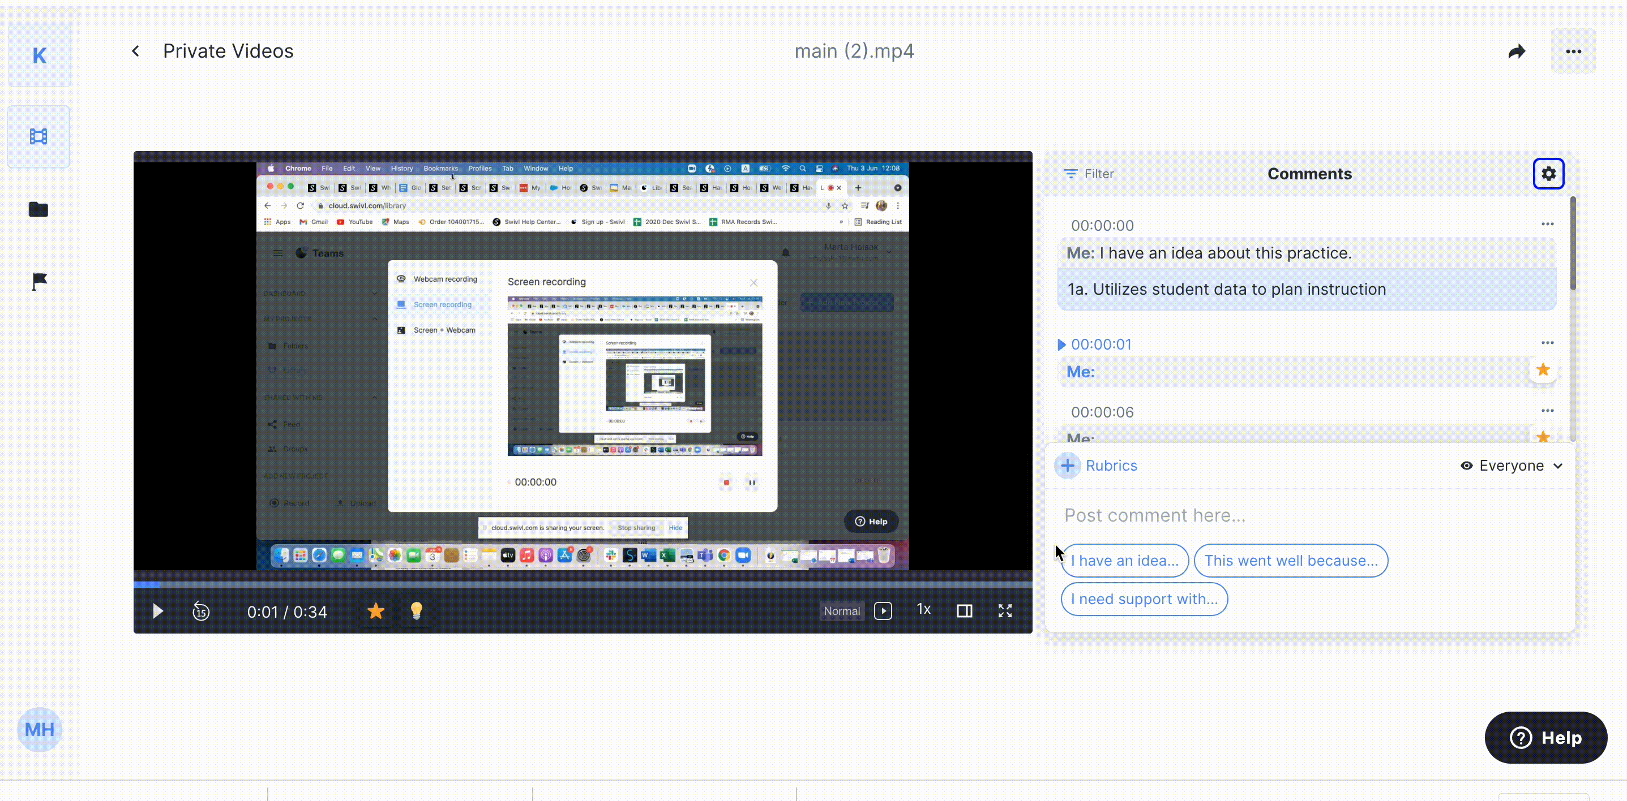Open the top-right three-dots menu
Image resolution: width=1627 pixels, height=801 pixels.
(x=1573, y=51)
